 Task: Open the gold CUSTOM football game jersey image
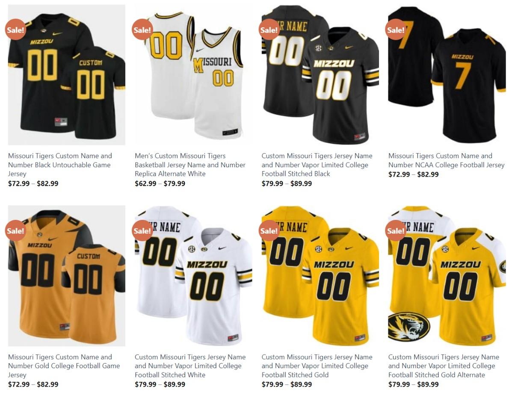67,276
